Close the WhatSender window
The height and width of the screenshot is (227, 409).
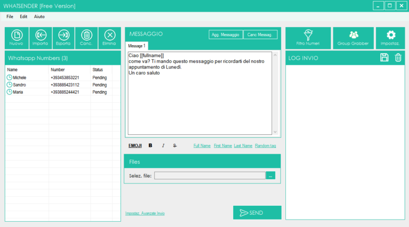[402, 6]
